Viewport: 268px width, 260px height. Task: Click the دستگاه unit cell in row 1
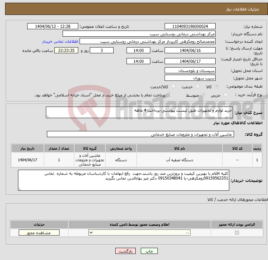pos(121,160)
